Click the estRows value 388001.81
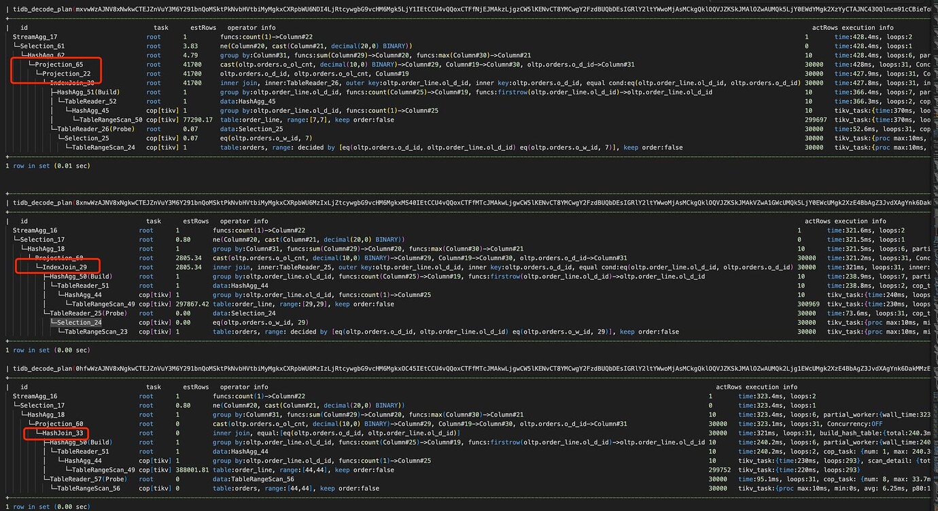Viewport: 938px width, 511px height. coord(192,470)
